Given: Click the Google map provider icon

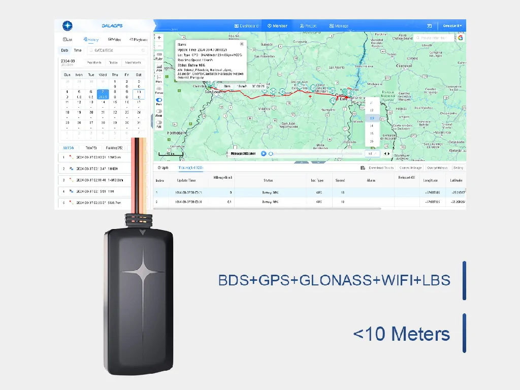Looking at the screenshot, I should (x=460, y=38).
